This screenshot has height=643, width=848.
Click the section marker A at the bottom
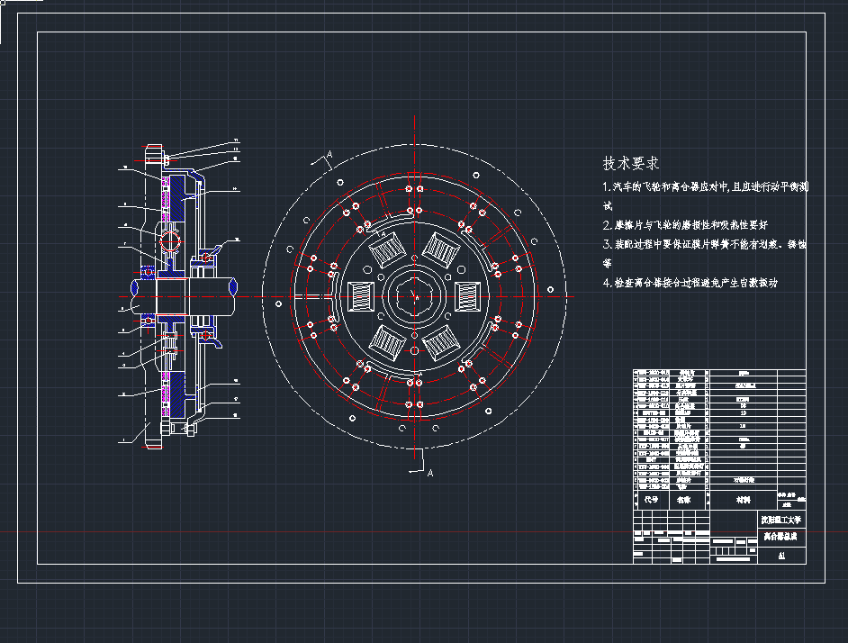point(430,472)
